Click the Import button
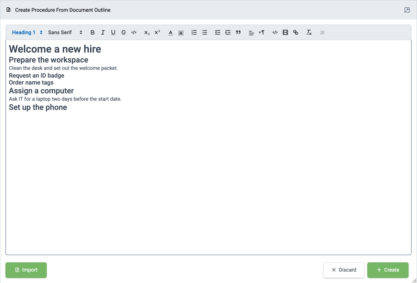417x283 pixels. pos(26,270)
